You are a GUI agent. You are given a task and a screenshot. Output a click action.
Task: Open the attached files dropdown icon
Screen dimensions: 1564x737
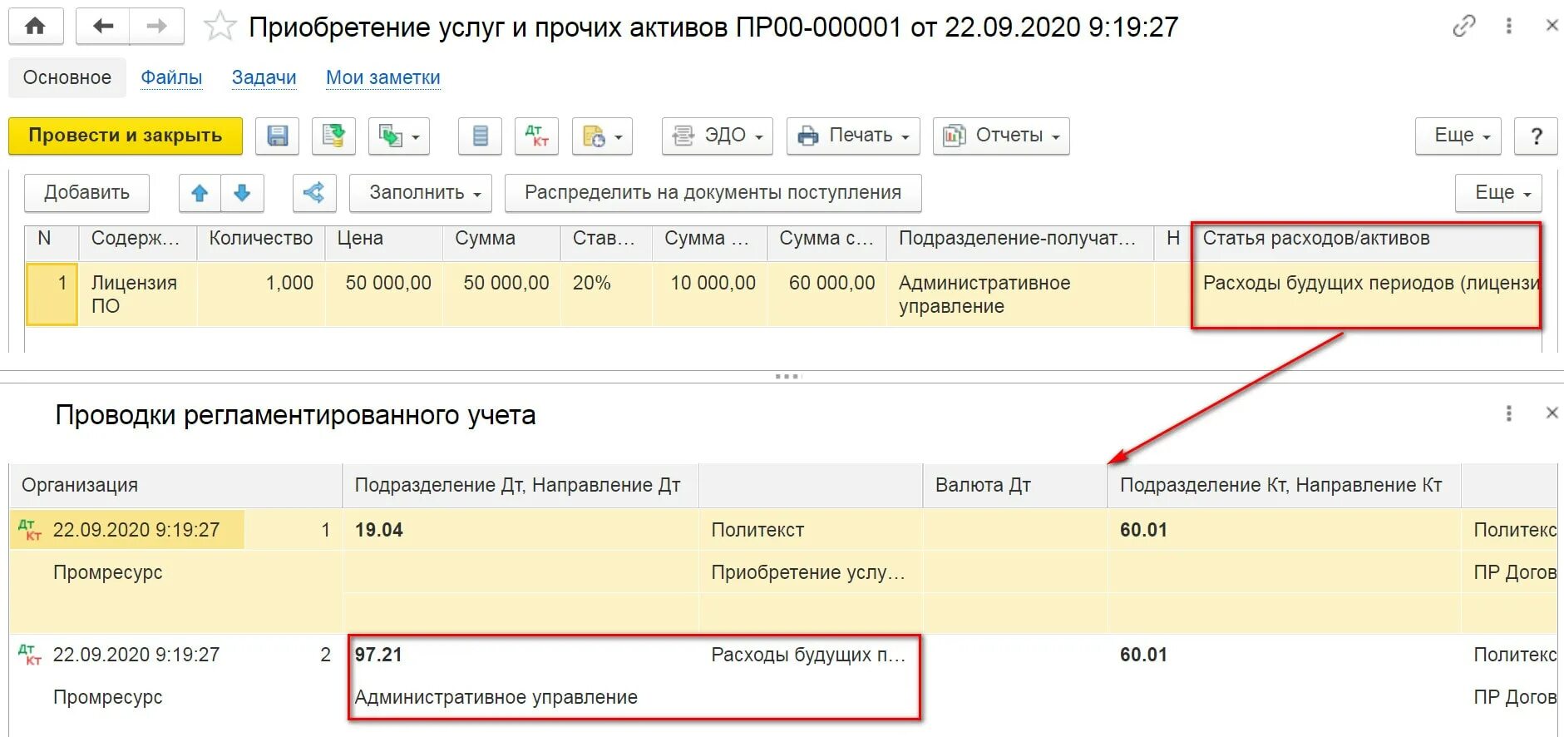[602, 136]
